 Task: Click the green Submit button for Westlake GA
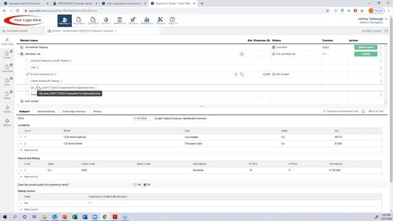coord(366,54)
